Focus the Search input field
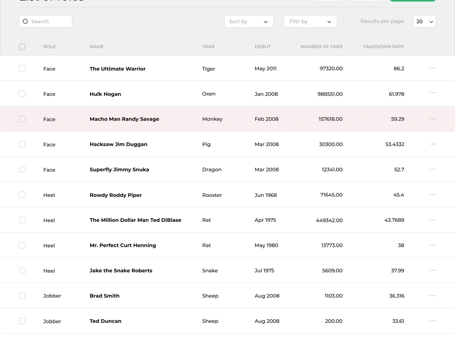 [45, 21]
